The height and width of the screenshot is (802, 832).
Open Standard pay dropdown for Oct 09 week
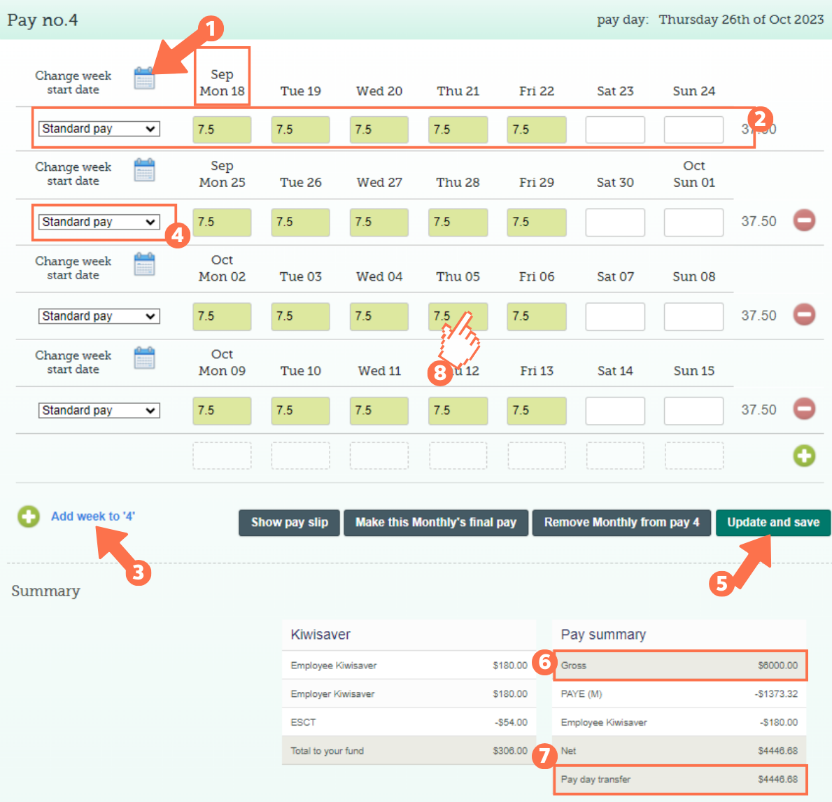click(99, 411)
